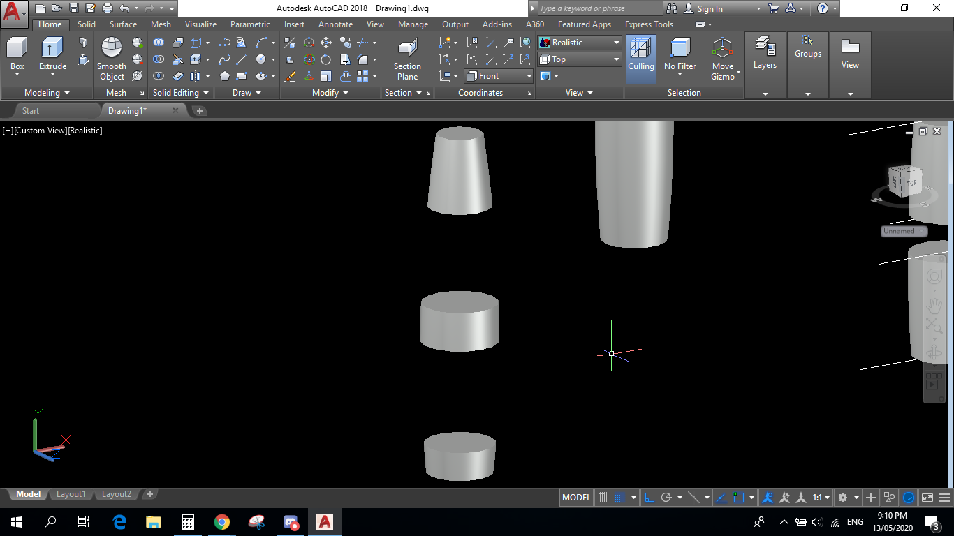Viewport: 954px width, 536px height.
Task: Click the Windows Start button
Action: coord(17,521)
